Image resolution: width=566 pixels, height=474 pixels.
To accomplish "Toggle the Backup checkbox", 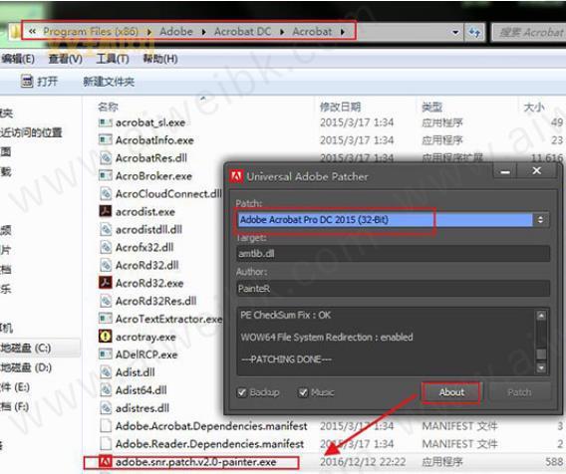I will coord(242,392).
